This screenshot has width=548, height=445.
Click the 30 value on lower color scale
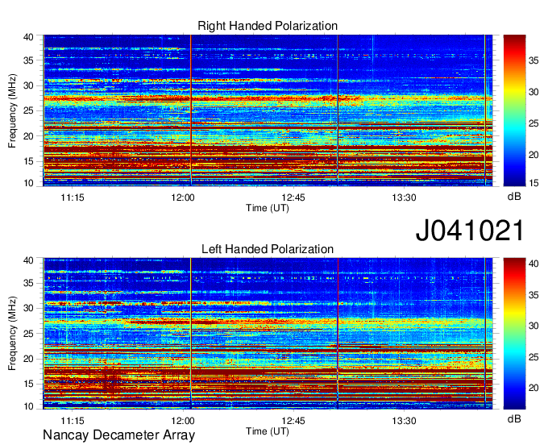(533, 326)
